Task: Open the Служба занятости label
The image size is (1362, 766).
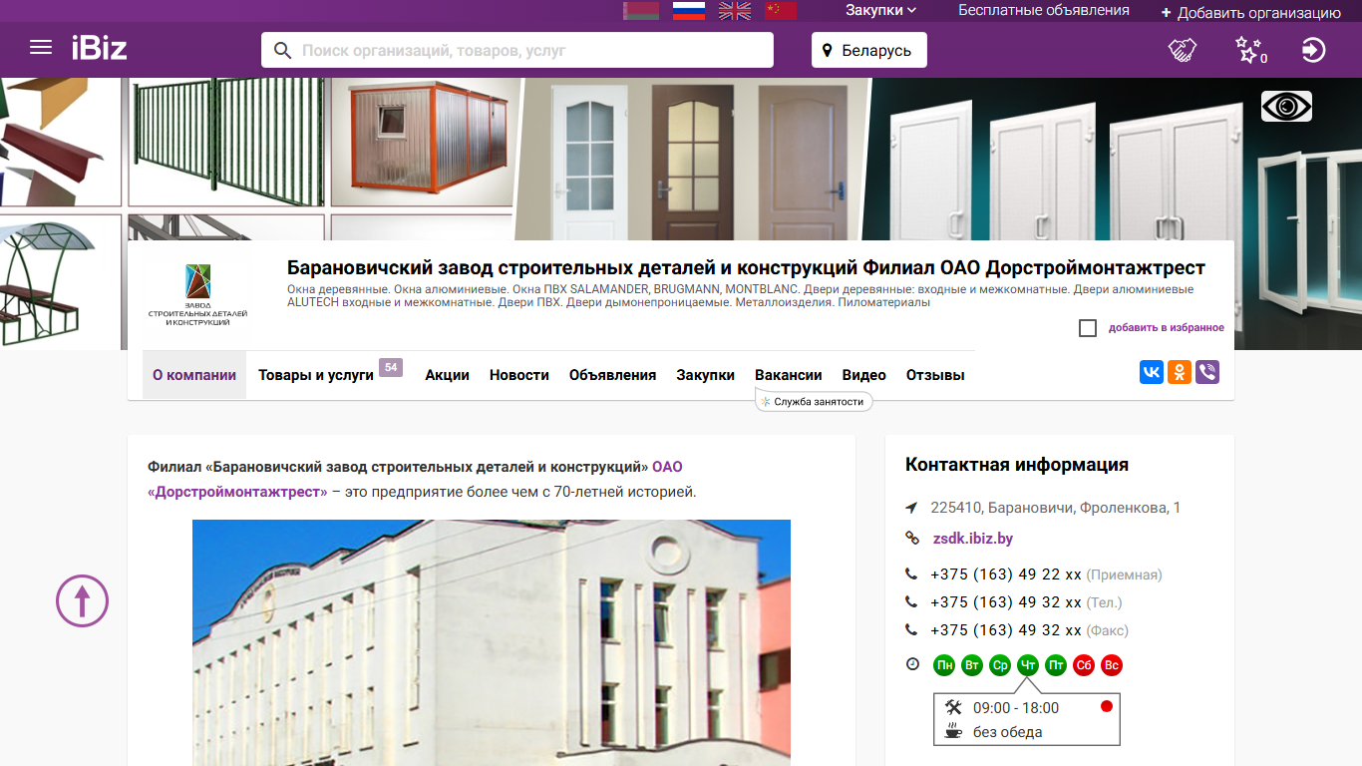Action: (815, 401)
